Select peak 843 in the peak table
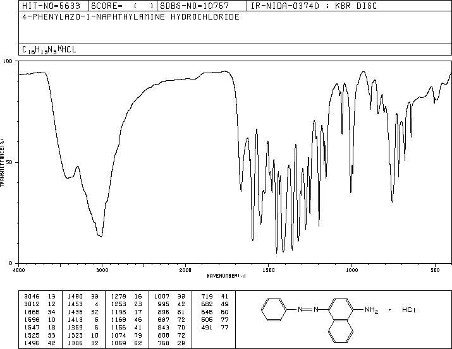Viewport: 452px width, 349px height. [171, 328]
